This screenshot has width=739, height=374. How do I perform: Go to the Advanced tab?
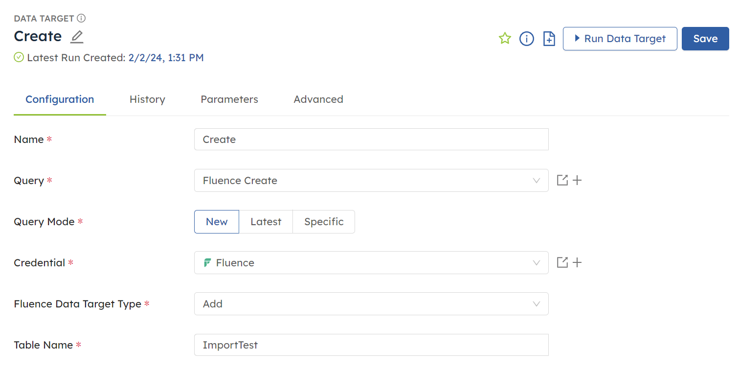point(318,99)
